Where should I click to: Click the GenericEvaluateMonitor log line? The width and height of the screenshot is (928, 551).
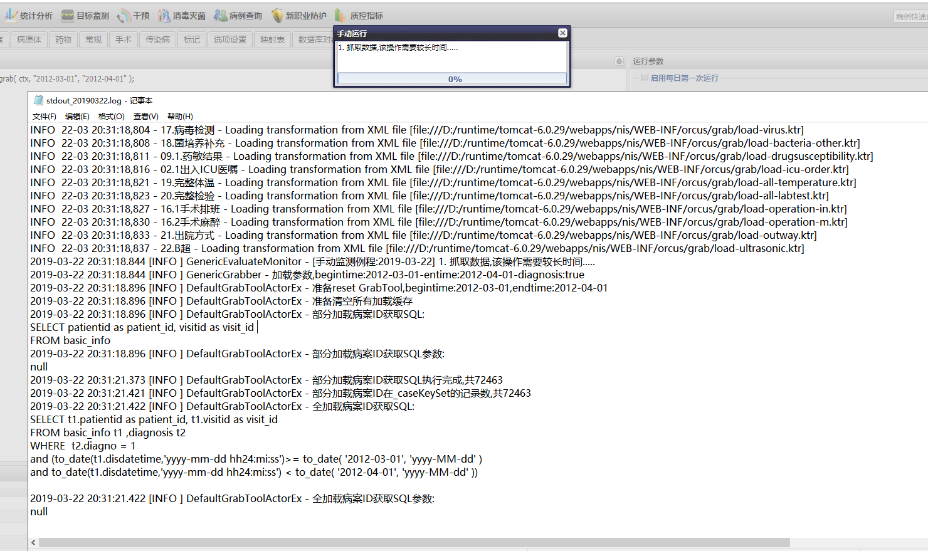point(312,261)
